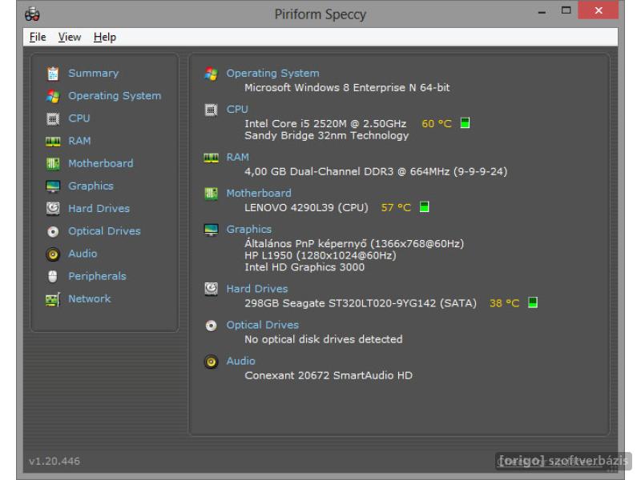Viewport: 641px width, 480px height.
Task: Click the CPU chip icon in sidebar
Action: [53, 118]
